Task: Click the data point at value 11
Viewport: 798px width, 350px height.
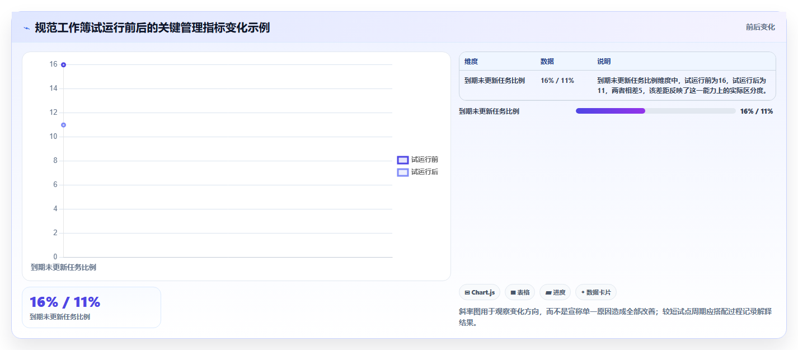Action: pyautogui.click(x=63, y=125)
